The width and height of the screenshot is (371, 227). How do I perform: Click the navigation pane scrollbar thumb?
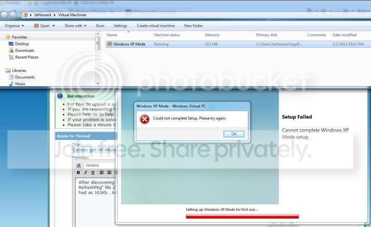[x=98, y=43]
